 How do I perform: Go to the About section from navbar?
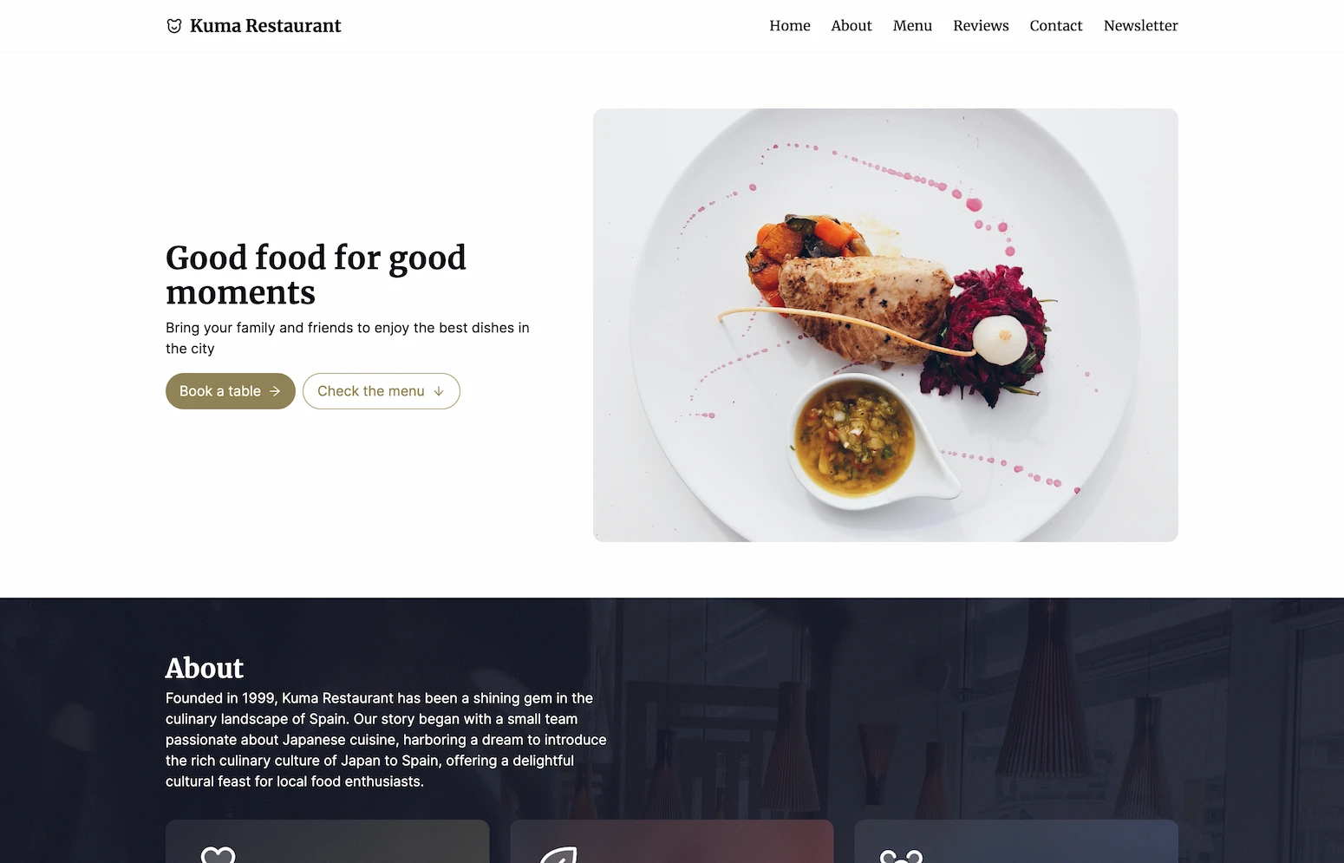tap(851, 26)
